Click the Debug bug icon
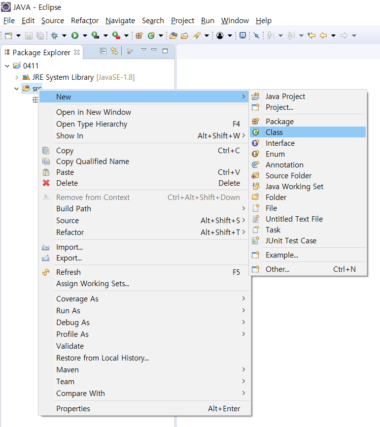This screenshot has height=427, width=380. click(55, 35)
